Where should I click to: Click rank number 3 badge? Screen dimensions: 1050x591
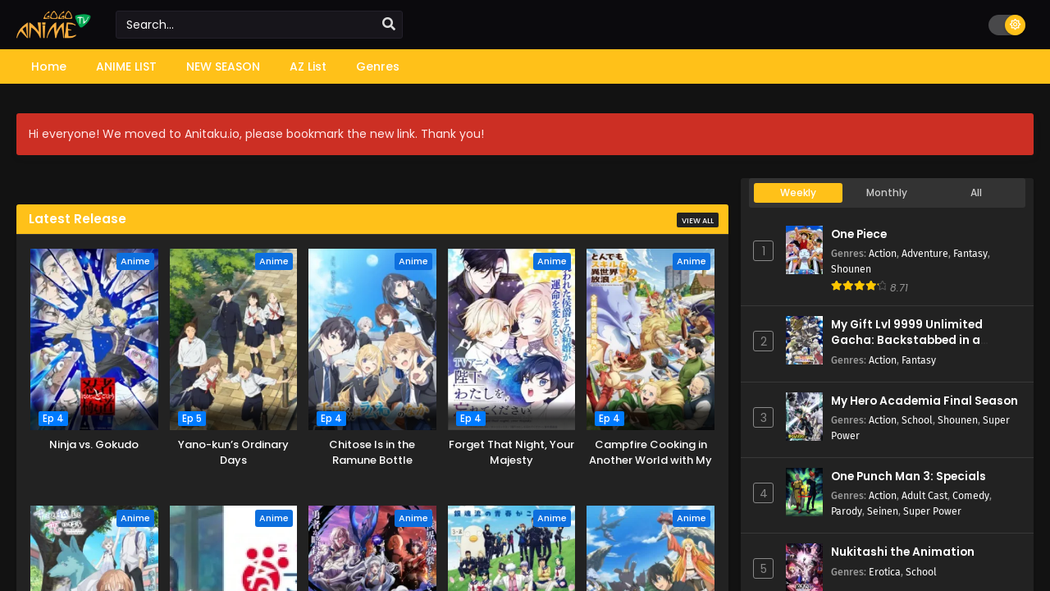[x=763, y=417]
